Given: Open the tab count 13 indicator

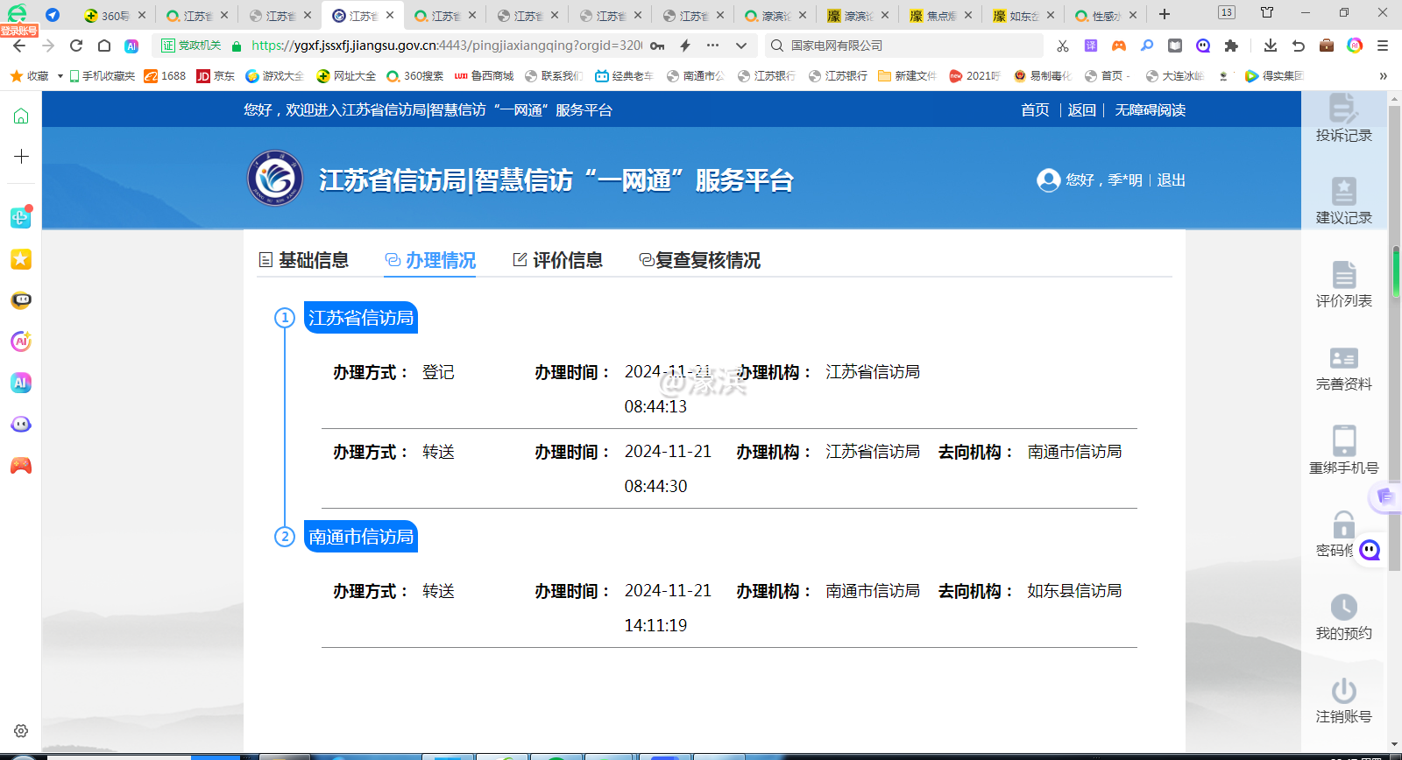Looking at the screenshot, I should (1227, 12).
